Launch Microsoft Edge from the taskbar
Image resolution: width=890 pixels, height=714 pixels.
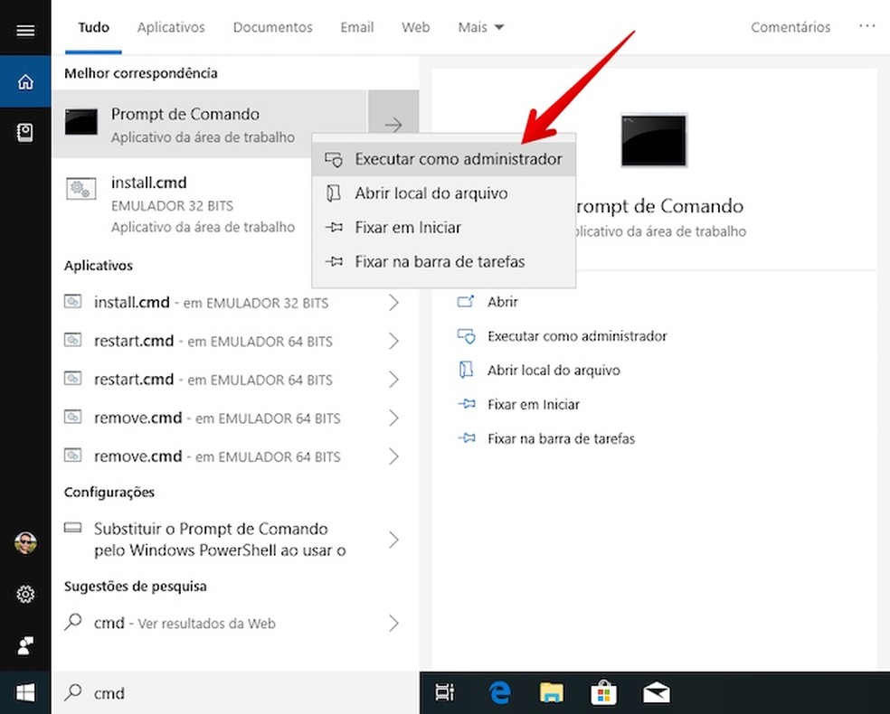(x=500, y=692)
